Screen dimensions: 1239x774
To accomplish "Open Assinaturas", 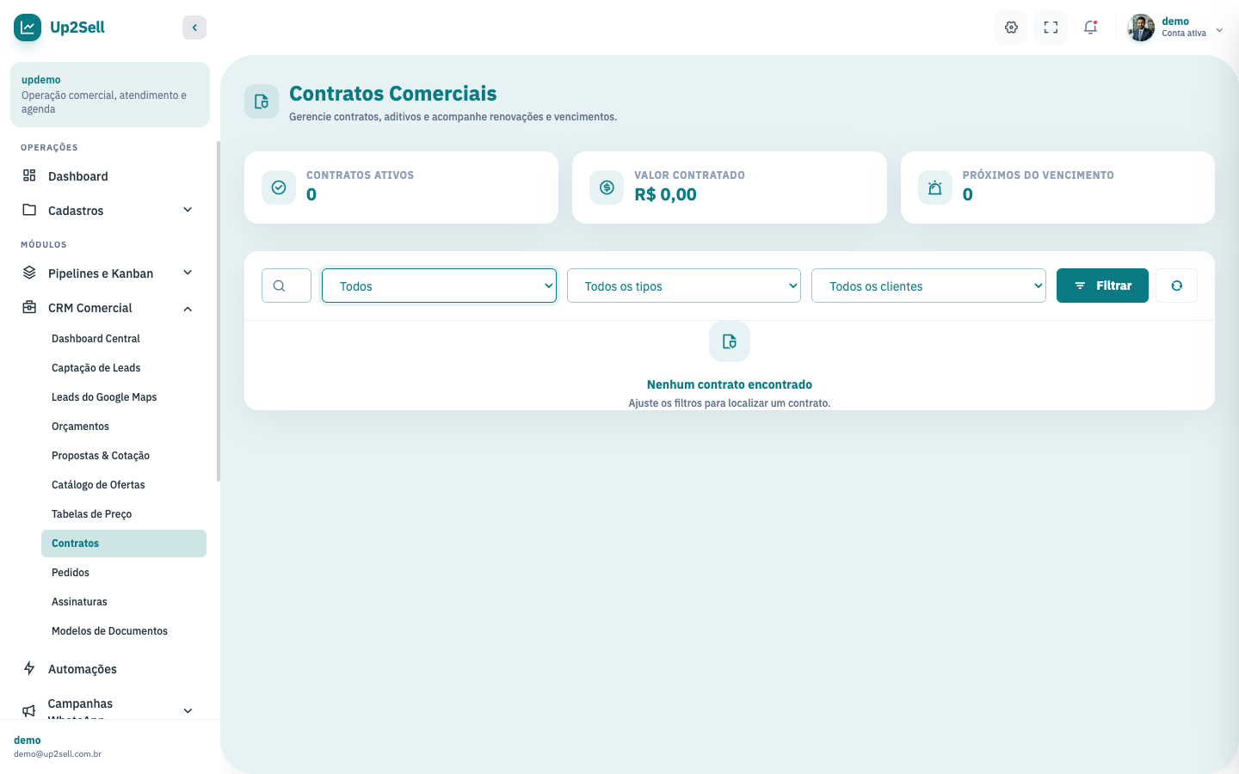I will coord(124,602).
